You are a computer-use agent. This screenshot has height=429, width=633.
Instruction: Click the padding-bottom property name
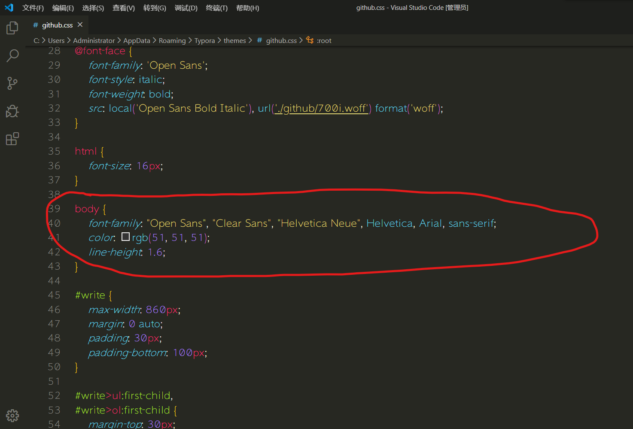click(x=127, y=353)
